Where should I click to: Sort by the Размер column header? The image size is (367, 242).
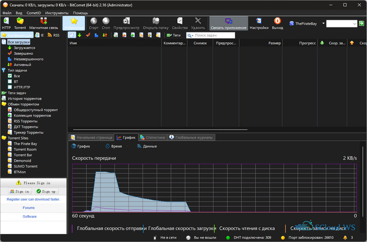[x=261, y=43]
